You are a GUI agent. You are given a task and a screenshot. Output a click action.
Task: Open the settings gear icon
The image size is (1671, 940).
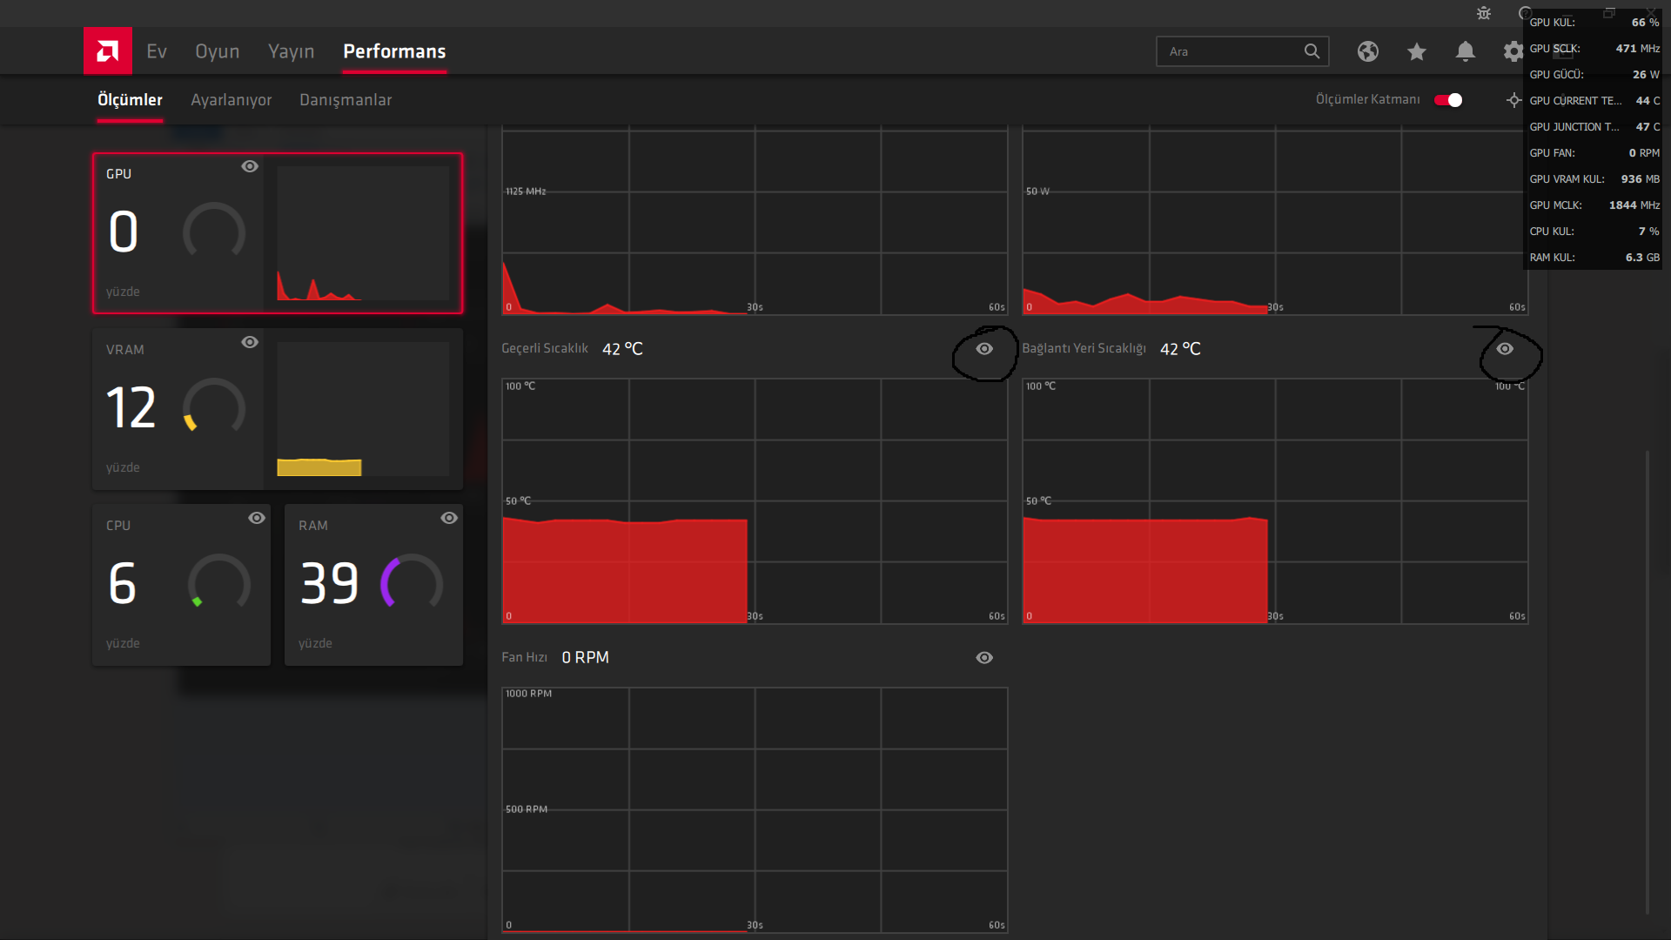1513,51
